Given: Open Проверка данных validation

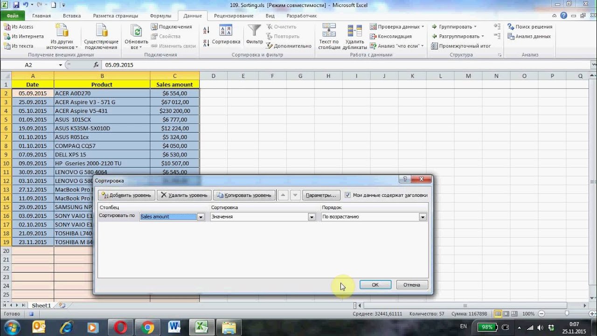Looking at the screenshot, I should coord(397,27).
